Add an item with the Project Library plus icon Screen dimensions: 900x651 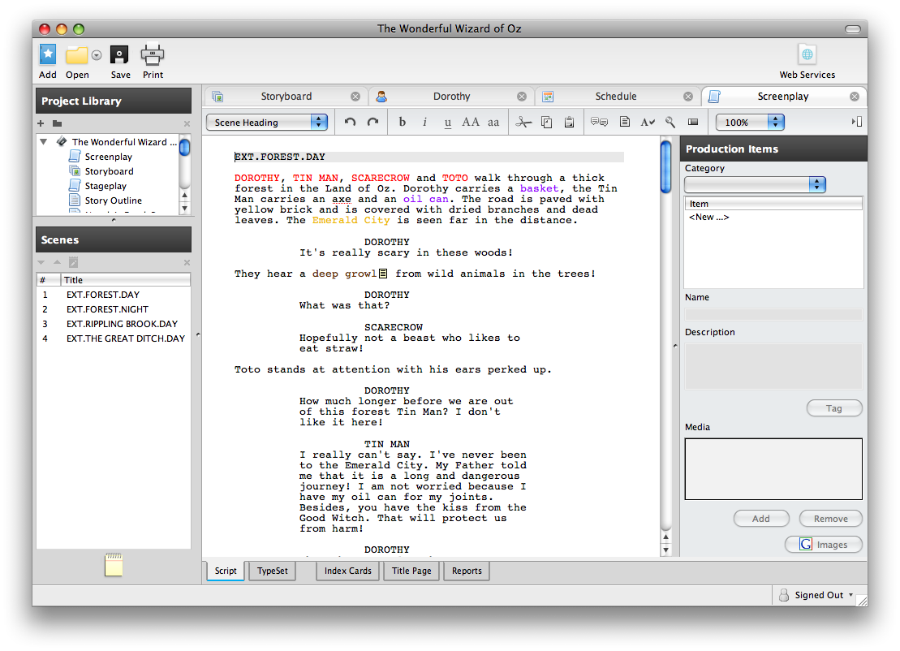click(41, 123)
